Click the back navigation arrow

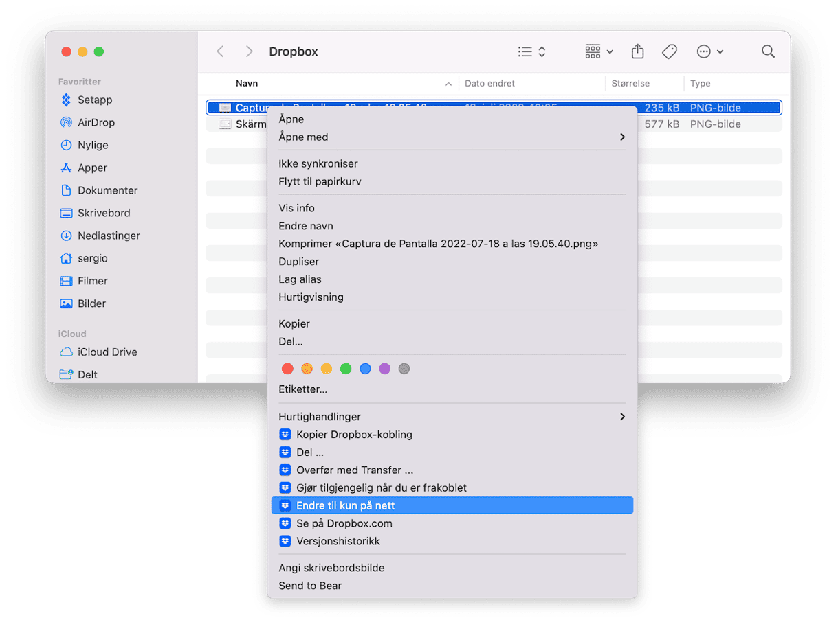220,51
